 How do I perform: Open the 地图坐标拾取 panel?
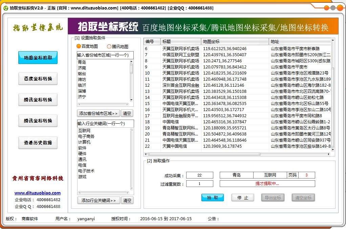coord(37,58)
